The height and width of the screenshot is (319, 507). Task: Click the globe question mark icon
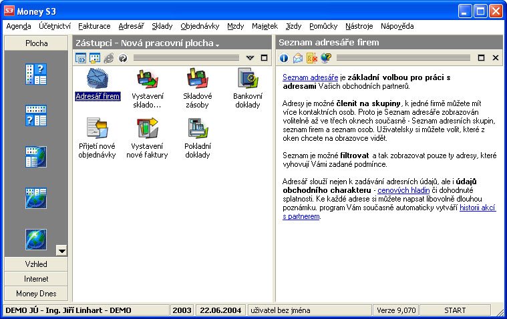pyautogui.click(x=326, y=58)
